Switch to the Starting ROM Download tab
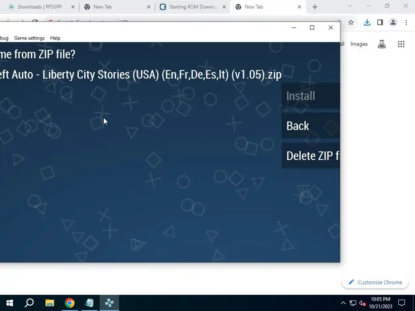This screenshot has height=311, width=415. click(x=193, y=7)
